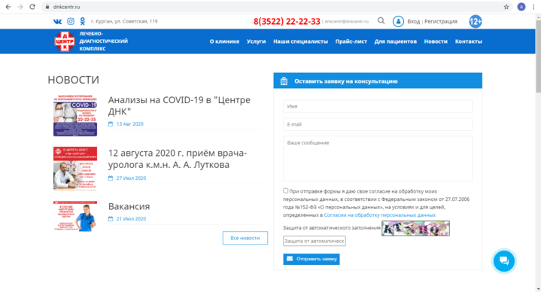Click the 21 Июл 2020 date
The height and width of the screenshot is (292, 541).
pyautogui.click(x=131, y=219)
